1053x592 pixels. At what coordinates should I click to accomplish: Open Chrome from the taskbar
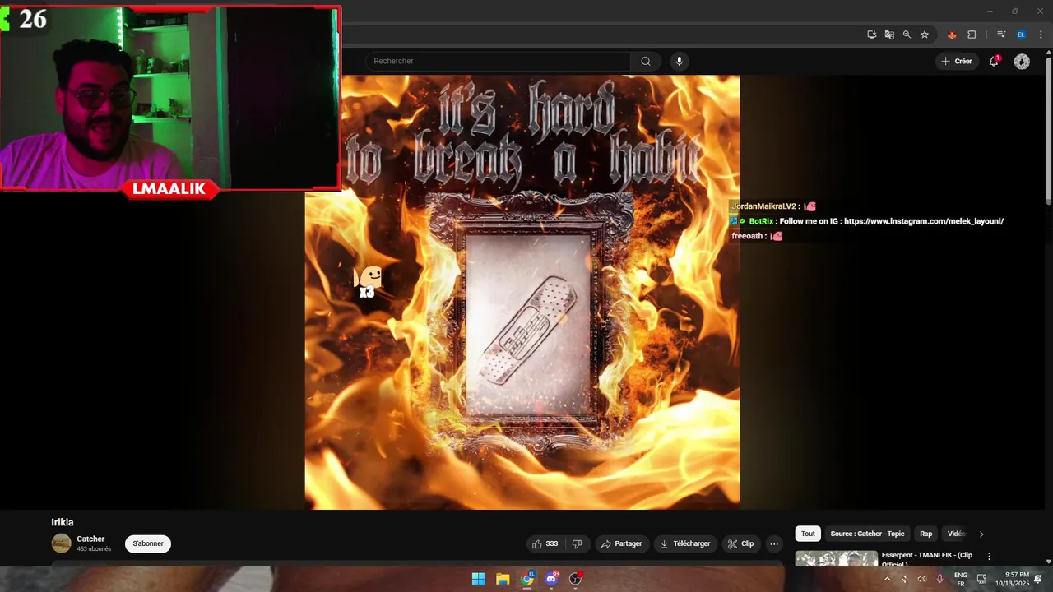527,579
